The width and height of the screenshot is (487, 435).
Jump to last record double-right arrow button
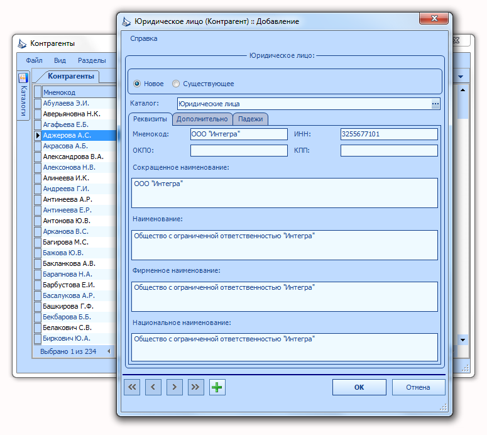195,387
